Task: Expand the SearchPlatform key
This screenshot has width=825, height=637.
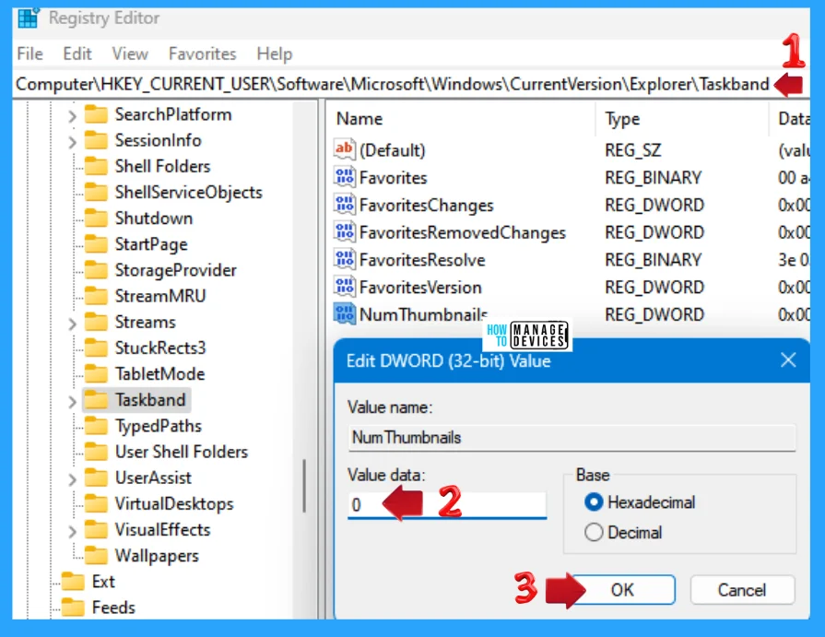Action: pyautogui.click(x=72, y=115)
